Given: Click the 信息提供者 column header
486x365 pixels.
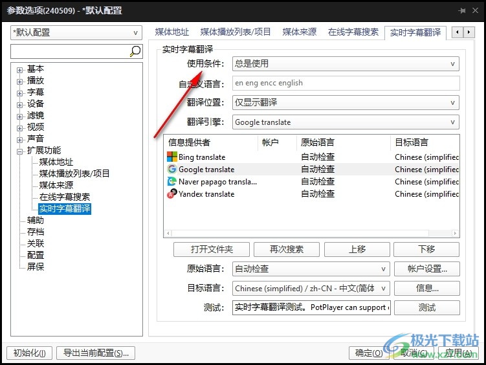Looking at the screenshot, I should coord(211,142).
